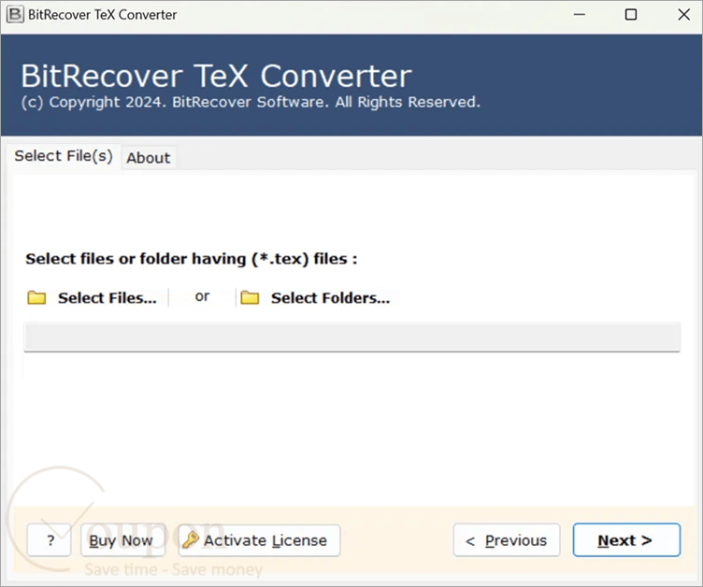
Task: Click the folder icon beside Select Files
Action: 36,297
